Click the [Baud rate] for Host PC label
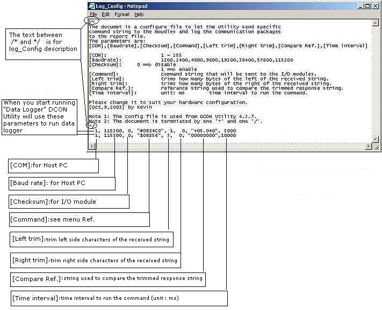This screenshot has height=310, width=382. click(62, 183)
